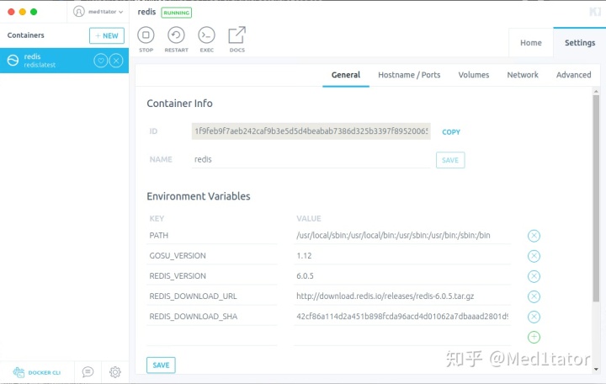
Task: Switch to the Settings tab
Action: (580, 43)
